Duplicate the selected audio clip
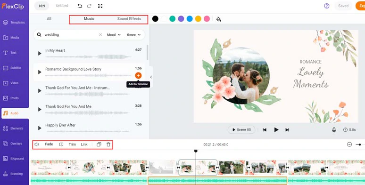365x185 pixels. pos(99,145)
